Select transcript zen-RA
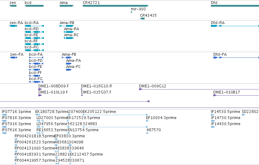Screen dimensions: 259x165 coord(16,23)
